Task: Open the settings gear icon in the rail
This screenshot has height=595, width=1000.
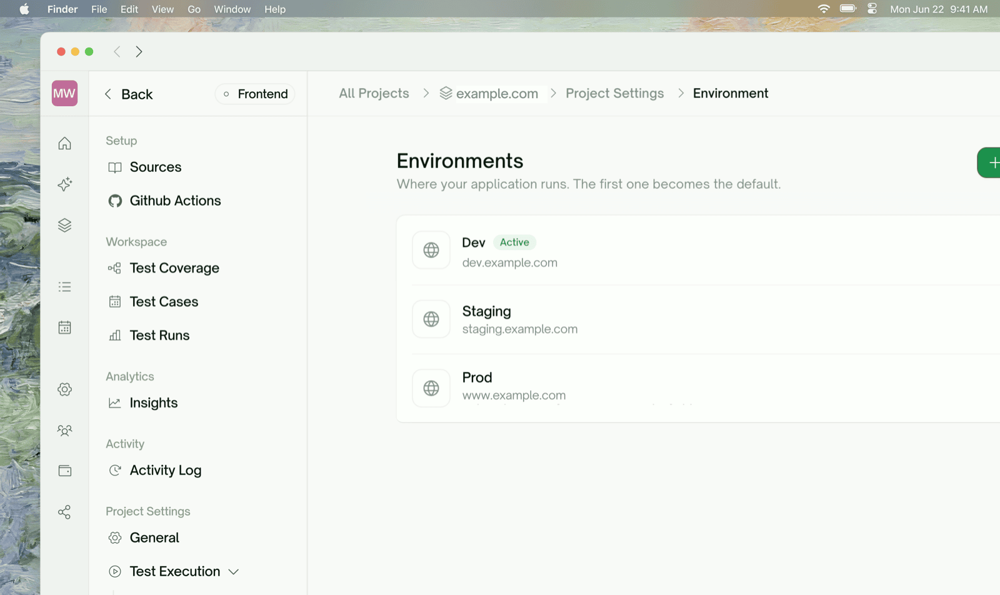Action: pos(64,389)
